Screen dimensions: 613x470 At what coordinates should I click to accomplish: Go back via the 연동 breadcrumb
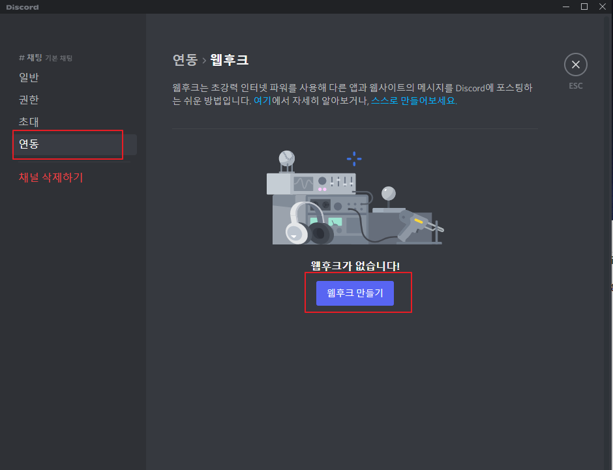(185, 60)
